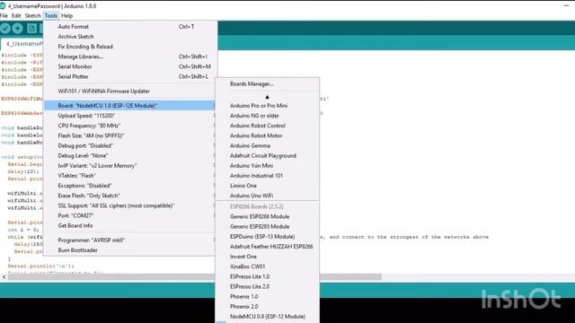
Task: Select Arduino Robot Control board
Action: click(x=268, y=126)
